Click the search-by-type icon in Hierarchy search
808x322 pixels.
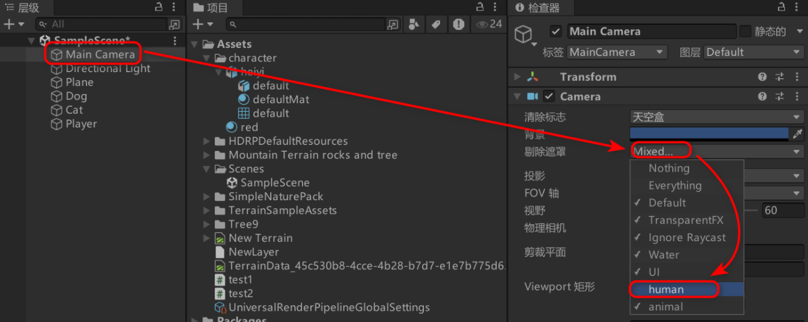coord(175,24)
